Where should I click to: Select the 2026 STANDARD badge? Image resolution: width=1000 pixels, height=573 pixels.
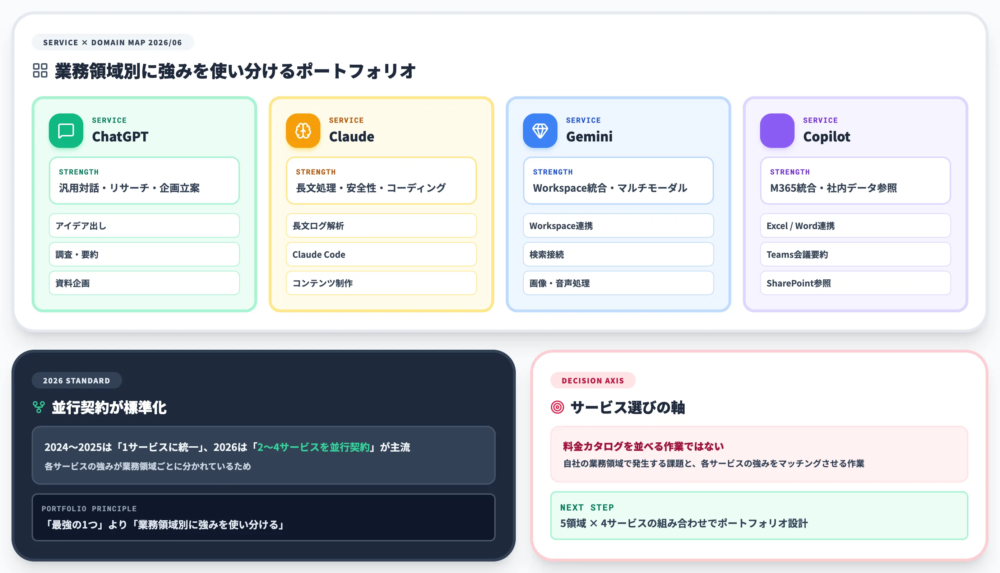click(x=77, y=381)
